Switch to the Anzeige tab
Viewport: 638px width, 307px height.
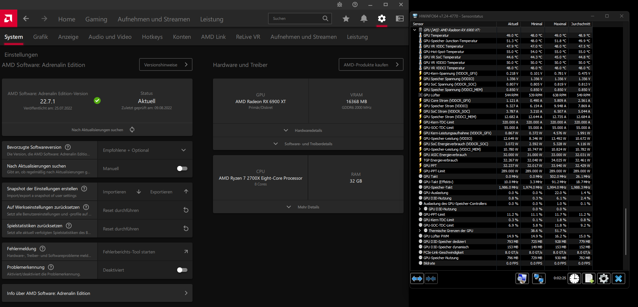click(x=68, y=37)
